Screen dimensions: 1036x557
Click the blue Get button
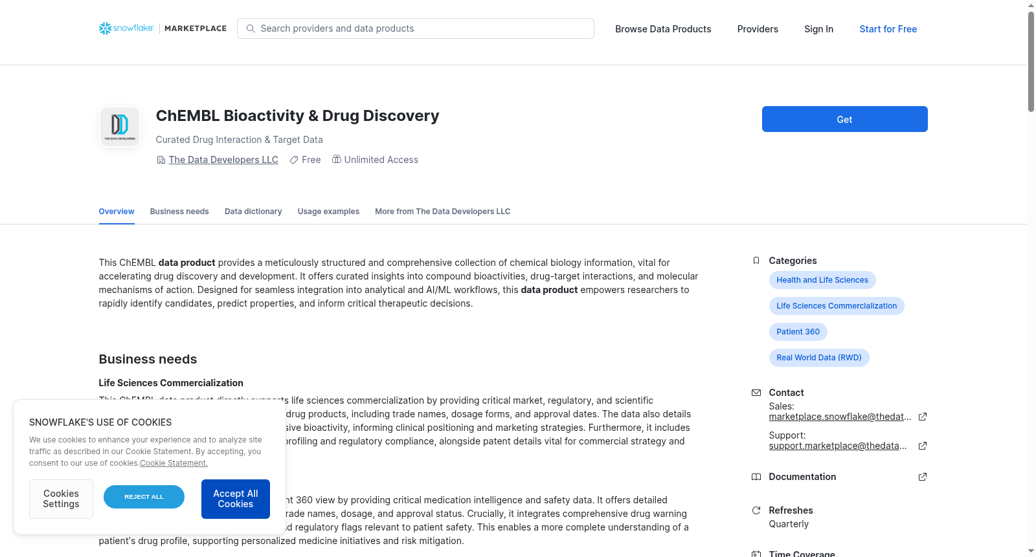pyautogui.click(x=844, y=119)
